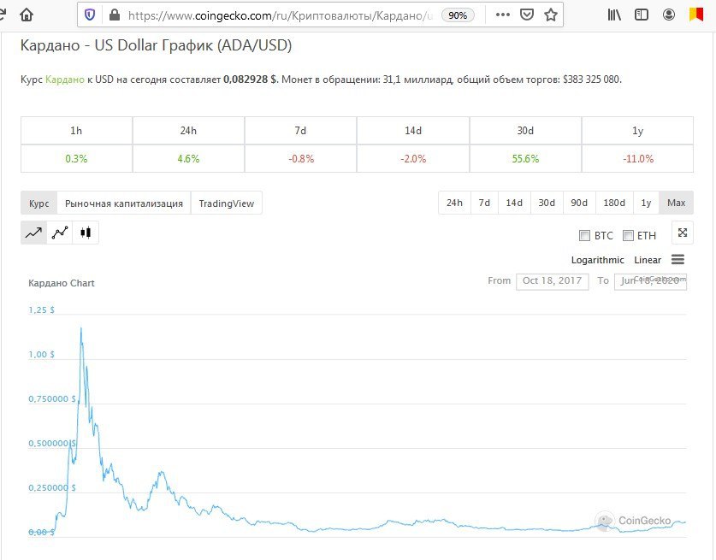Viewport: 716px width, 560px height.
Task: Click the 1,00 $ axis label
Action: 41,355
